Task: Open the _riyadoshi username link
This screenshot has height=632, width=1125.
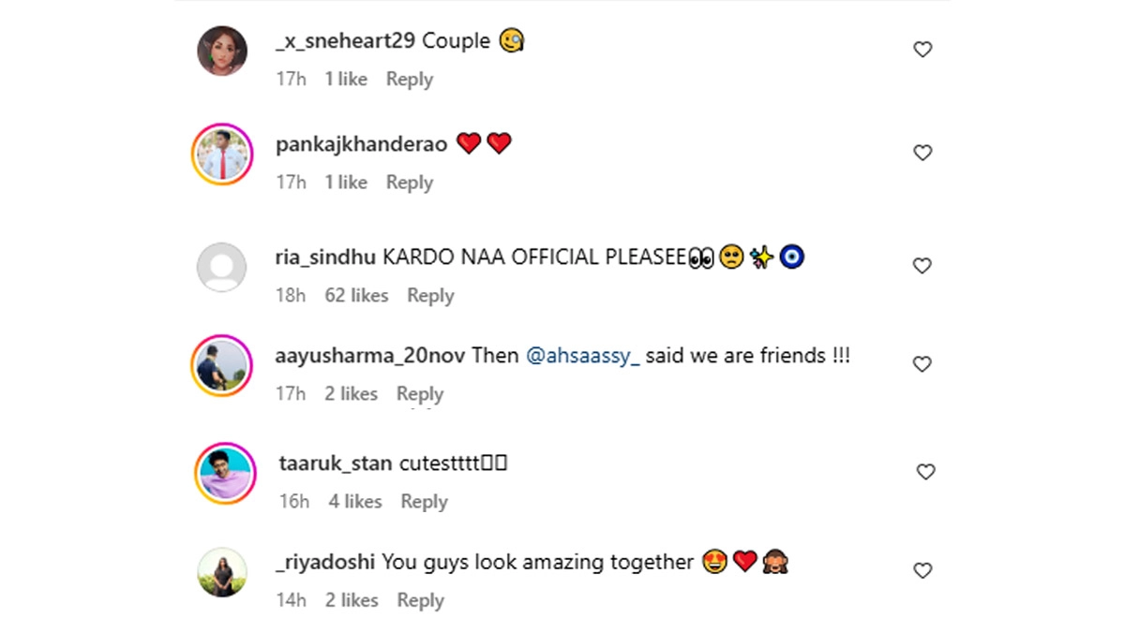Action: pyautogui.click(x=325, y=562)
